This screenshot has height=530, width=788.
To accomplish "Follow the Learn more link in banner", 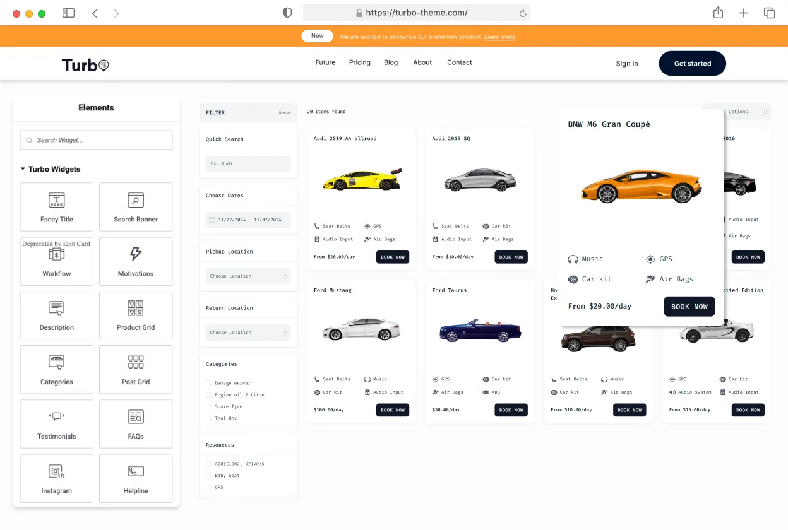I will [x=499, y=37].
